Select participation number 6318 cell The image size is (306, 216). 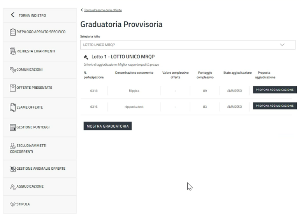pyautogui.click(x=94, y=90)
